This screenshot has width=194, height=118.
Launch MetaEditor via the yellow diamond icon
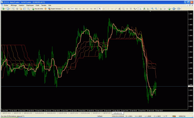pyautogui.click(x=45, y=9)
